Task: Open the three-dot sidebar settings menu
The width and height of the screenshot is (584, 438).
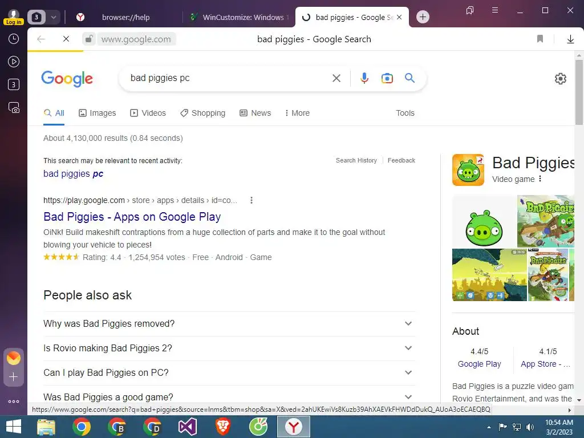Action: (x=14, y=401)
